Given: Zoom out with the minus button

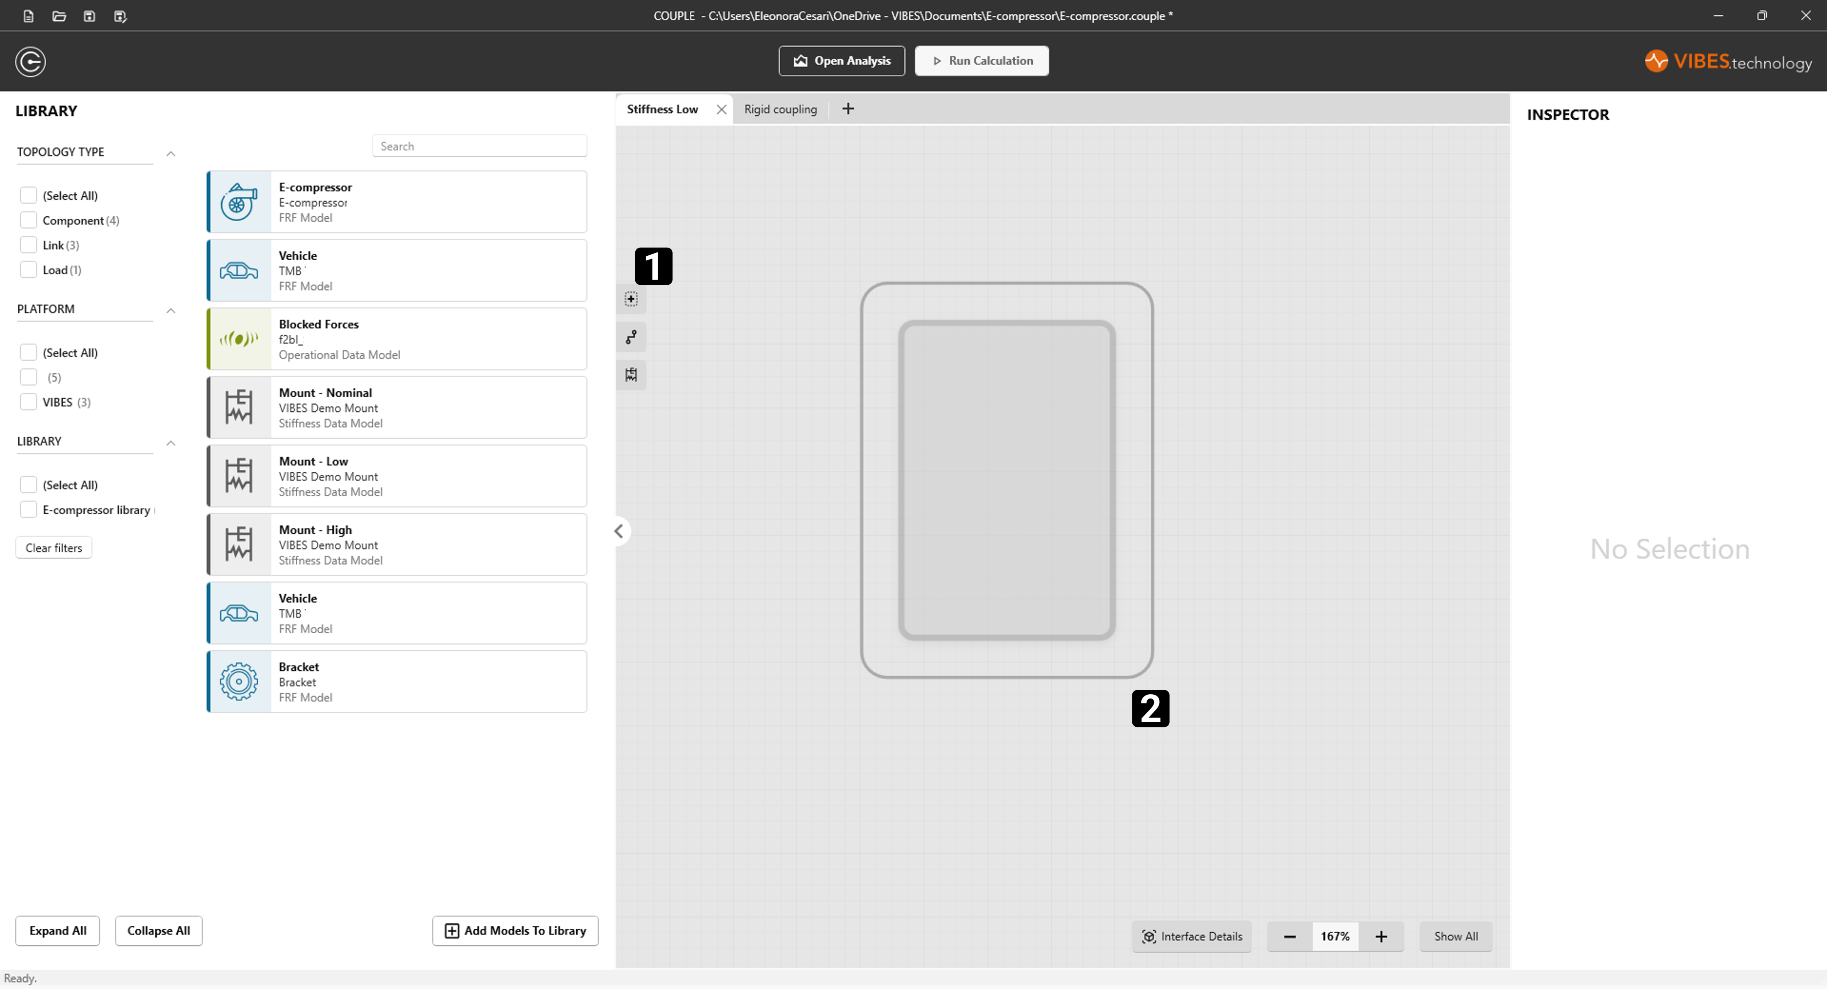Looking at the screenshot, I should [1289, 937].
